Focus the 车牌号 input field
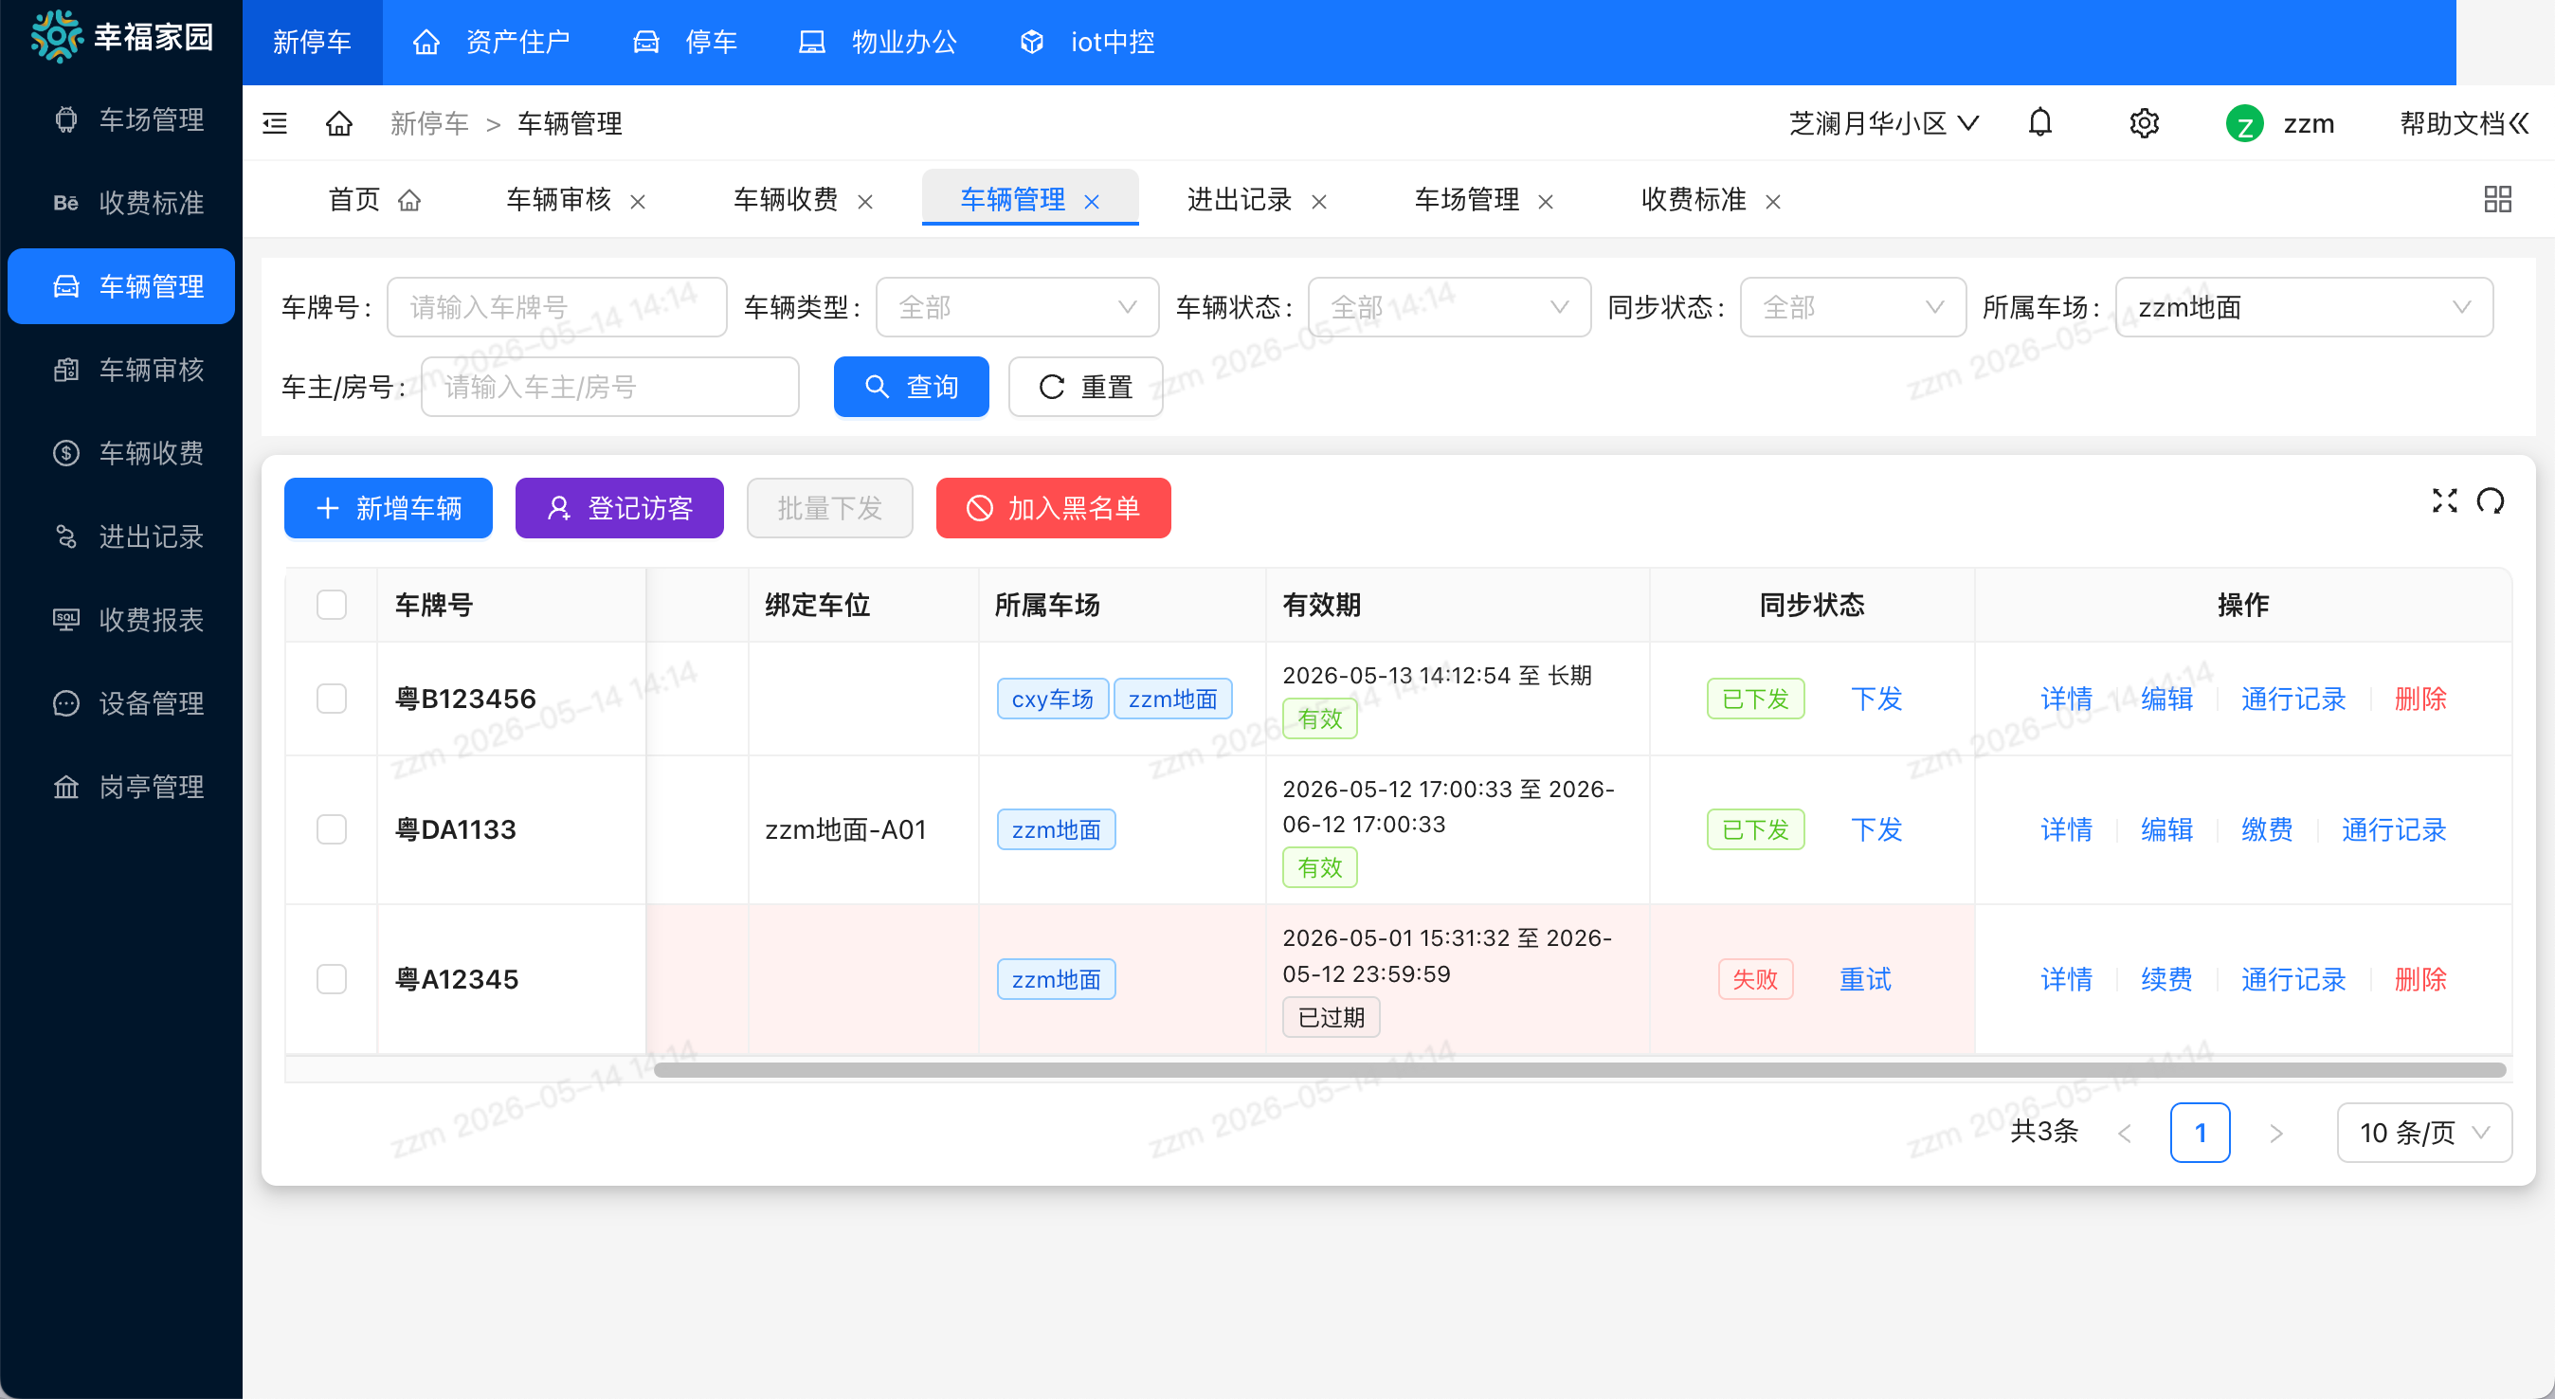This screenshot has height=1399, width=2555. [x=556, y=306]
